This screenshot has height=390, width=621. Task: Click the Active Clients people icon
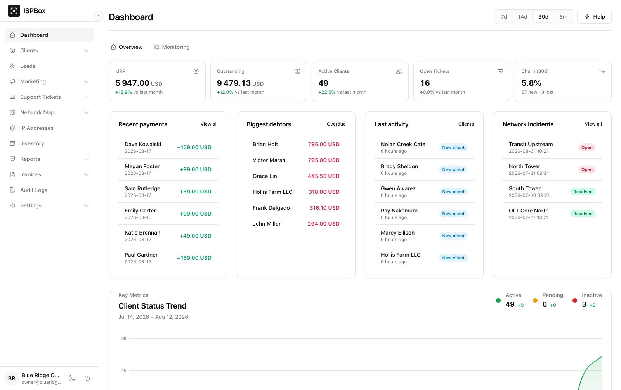pos(399,71)
